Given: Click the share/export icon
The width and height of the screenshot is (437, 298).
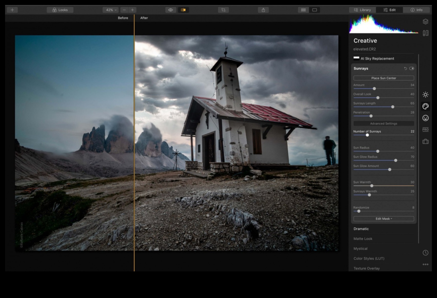Looking at the screenshot, I should click(x=263, y=10).
